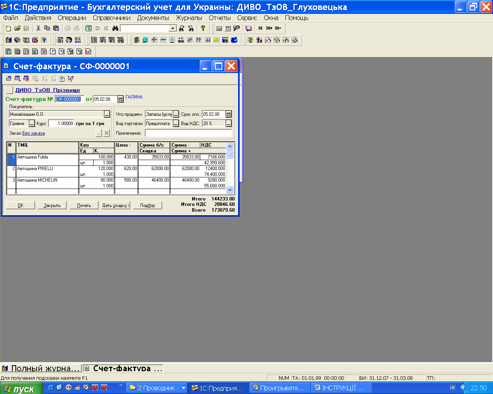Click the Закрыть button

52,205
